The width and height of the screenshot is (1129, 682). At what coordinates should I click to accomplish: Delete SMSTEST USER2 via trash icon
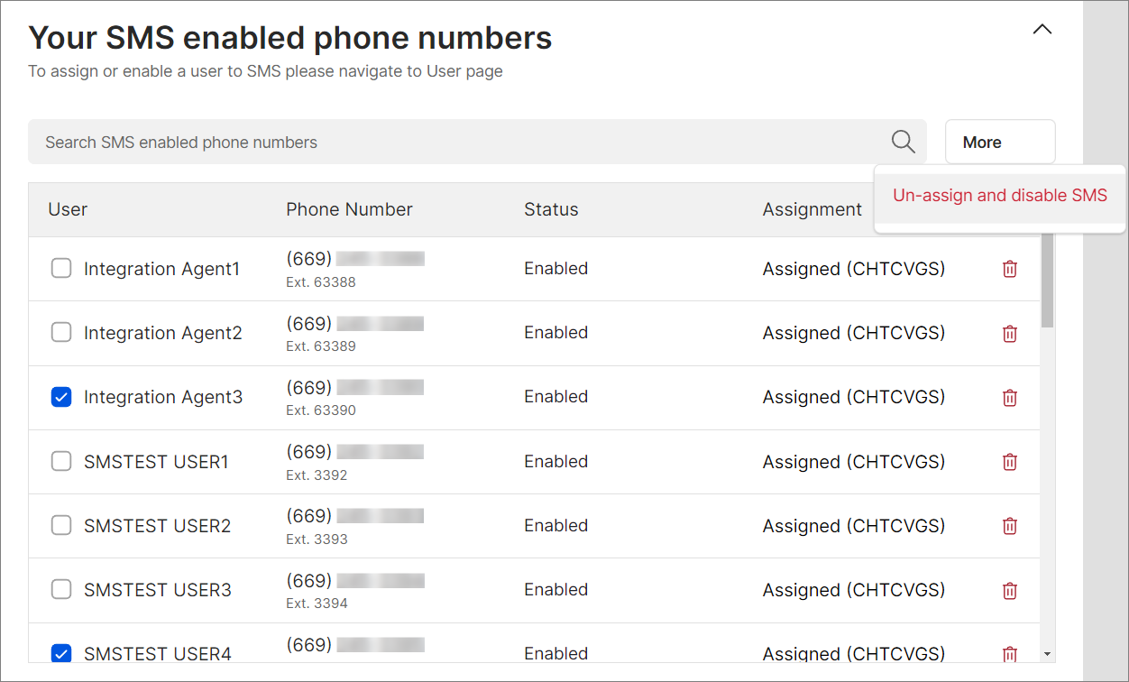(x=1010, y=526)
